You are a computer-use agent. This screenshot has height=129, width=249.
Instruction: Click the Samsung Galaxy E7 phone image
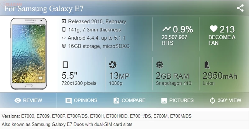tap(28, 54)
